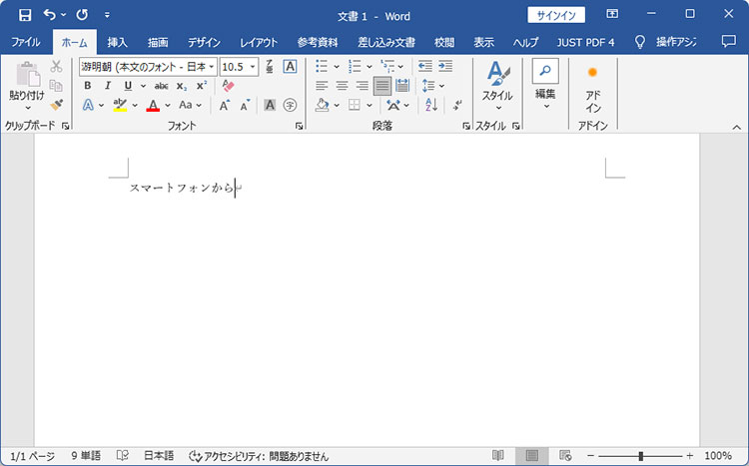This screenshot has width=749, height=466.
Task: Click the superscript x² icon
Action: (201, 86)
